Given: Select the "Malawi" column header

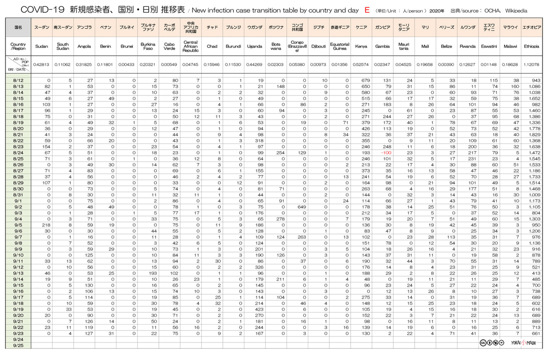Looking at the screenshot, I should (x=510, y=46).
